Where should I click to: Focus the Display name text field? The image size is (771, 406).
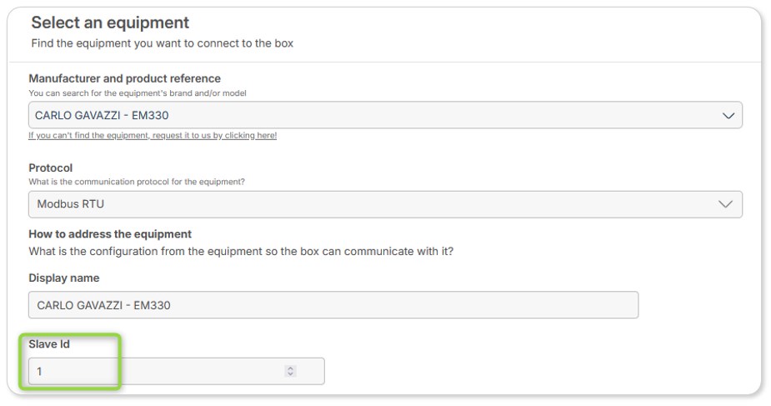[333, 305]
